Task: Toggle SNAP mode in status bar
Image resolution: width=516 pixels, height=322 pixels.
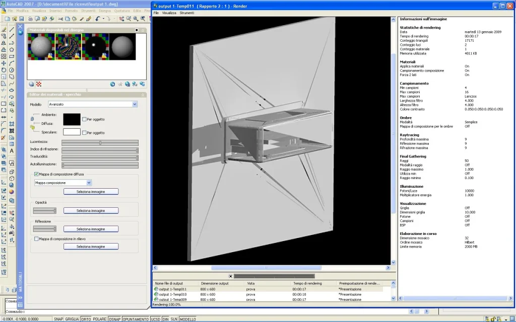Action: pyautogui.click(x=58, y=319)
